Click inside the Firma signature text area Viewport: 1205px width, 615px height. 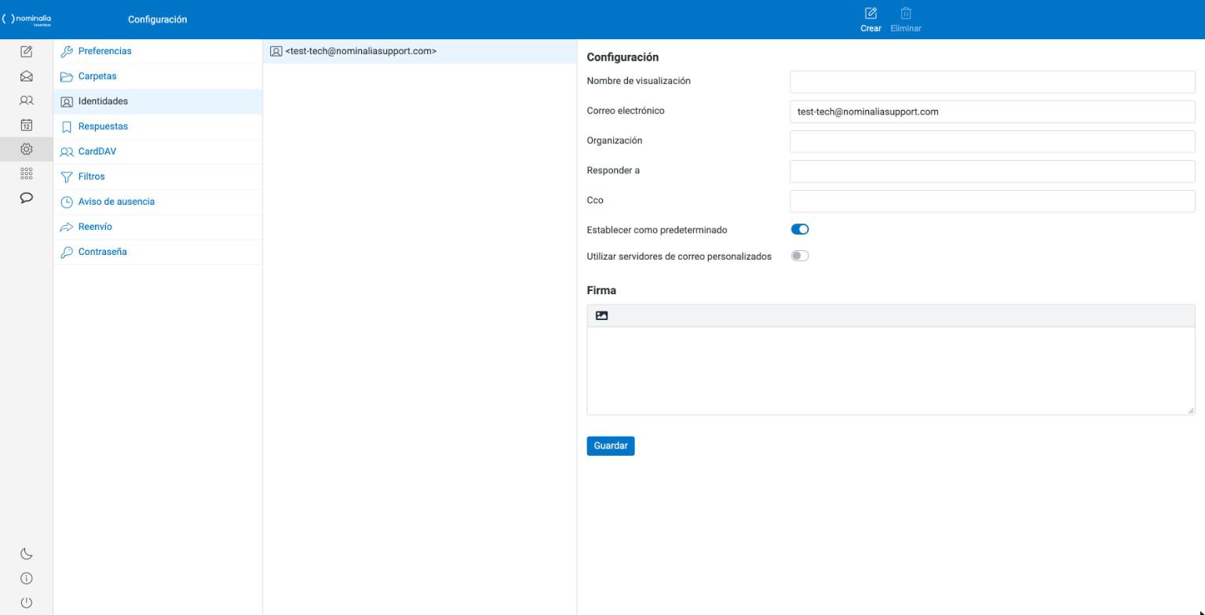891,371
